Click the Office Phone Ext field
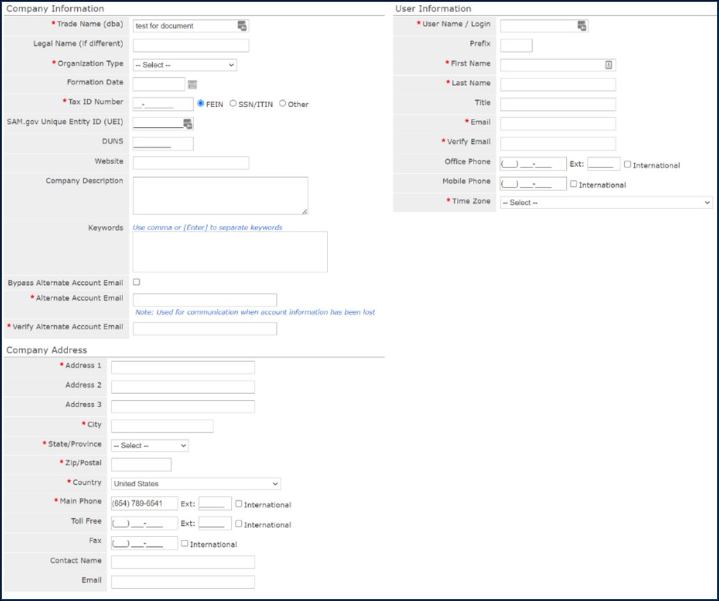Screen dimensions: 719x601 (604, 163)
